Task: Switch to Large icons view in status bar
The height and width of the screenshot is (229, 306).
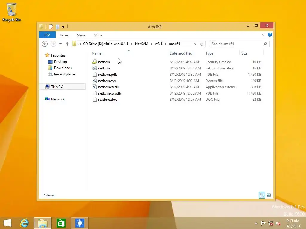Action: click(269, 195)
